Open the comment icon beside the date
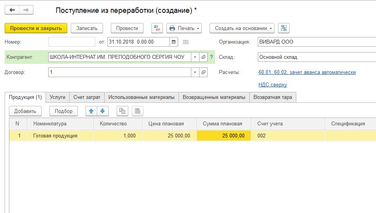 185,42
